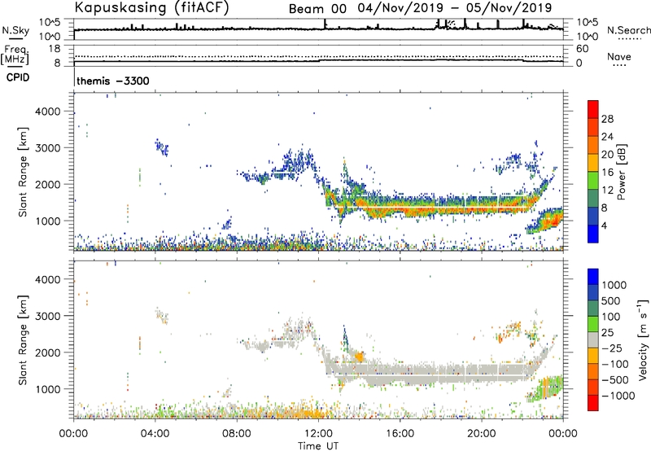651x451 pixels.
Task: Click the '20:00' time tick label
Action: pyautogui.click(x=481, y=434)
